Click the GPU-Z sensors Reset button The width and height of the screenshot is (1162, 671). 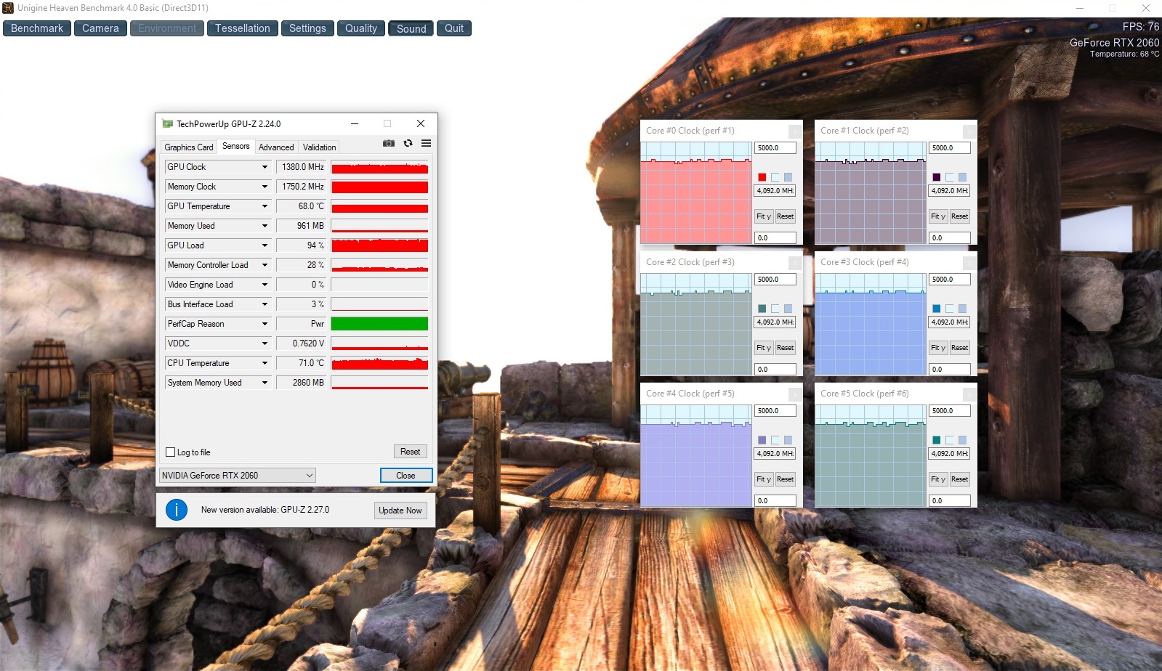[x=411, y=452]
